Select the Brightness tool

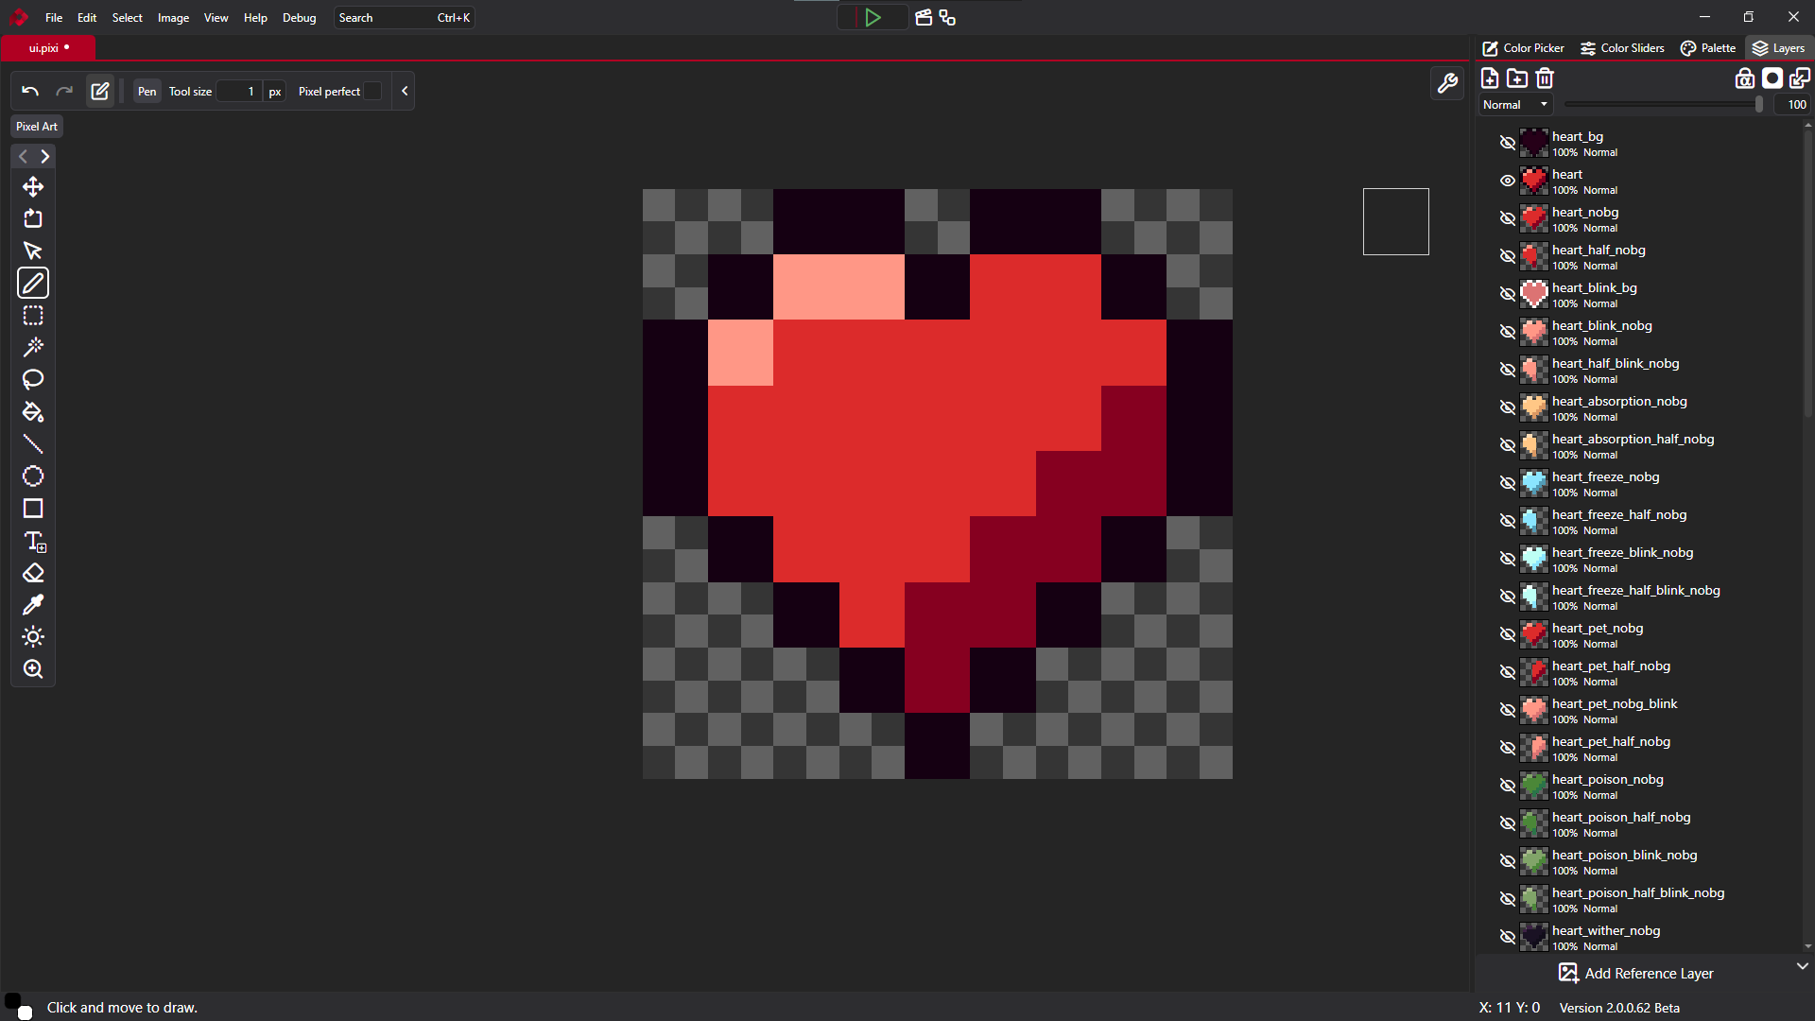pyautogui.click(x=33, y=637)
